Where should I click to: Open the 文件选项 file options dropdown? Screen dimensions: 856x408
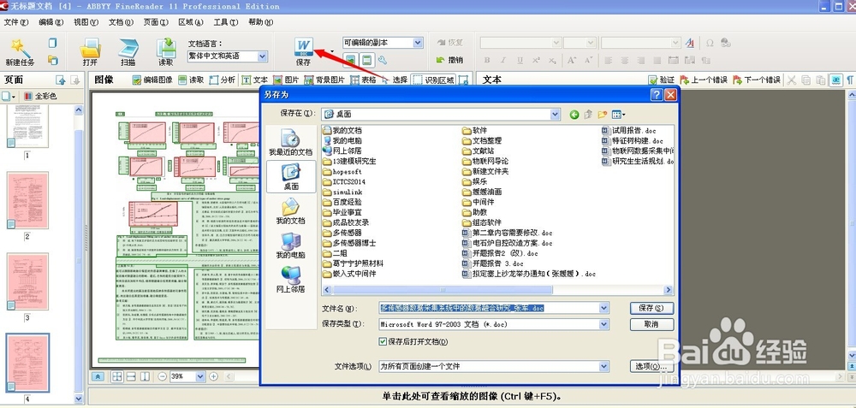pyautogui.click(x=603, y=367)
